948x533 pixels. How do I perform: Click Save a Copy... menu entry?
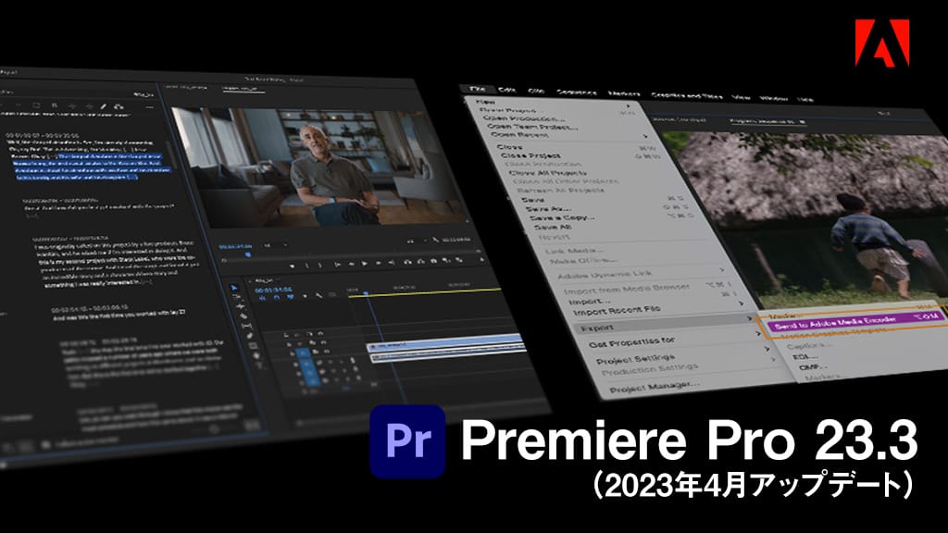[x=565, y=217]
